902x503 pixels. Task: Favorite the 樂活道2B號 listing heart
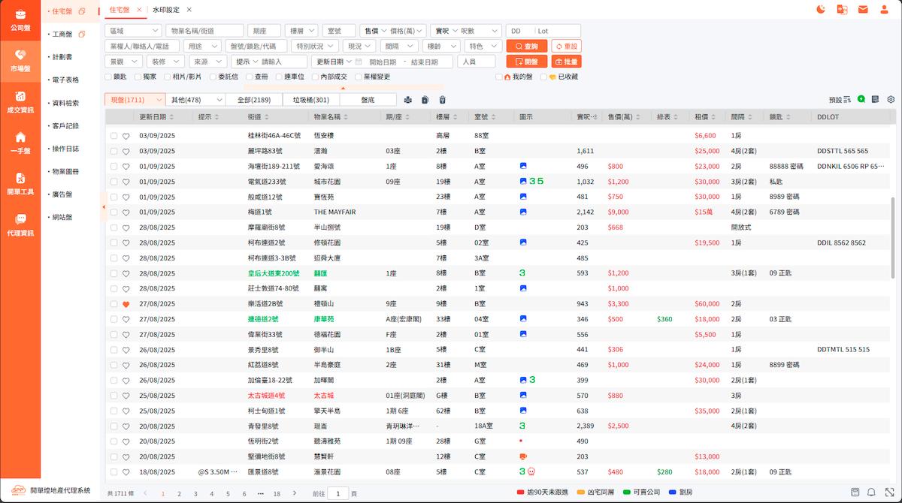click(126, 304)
